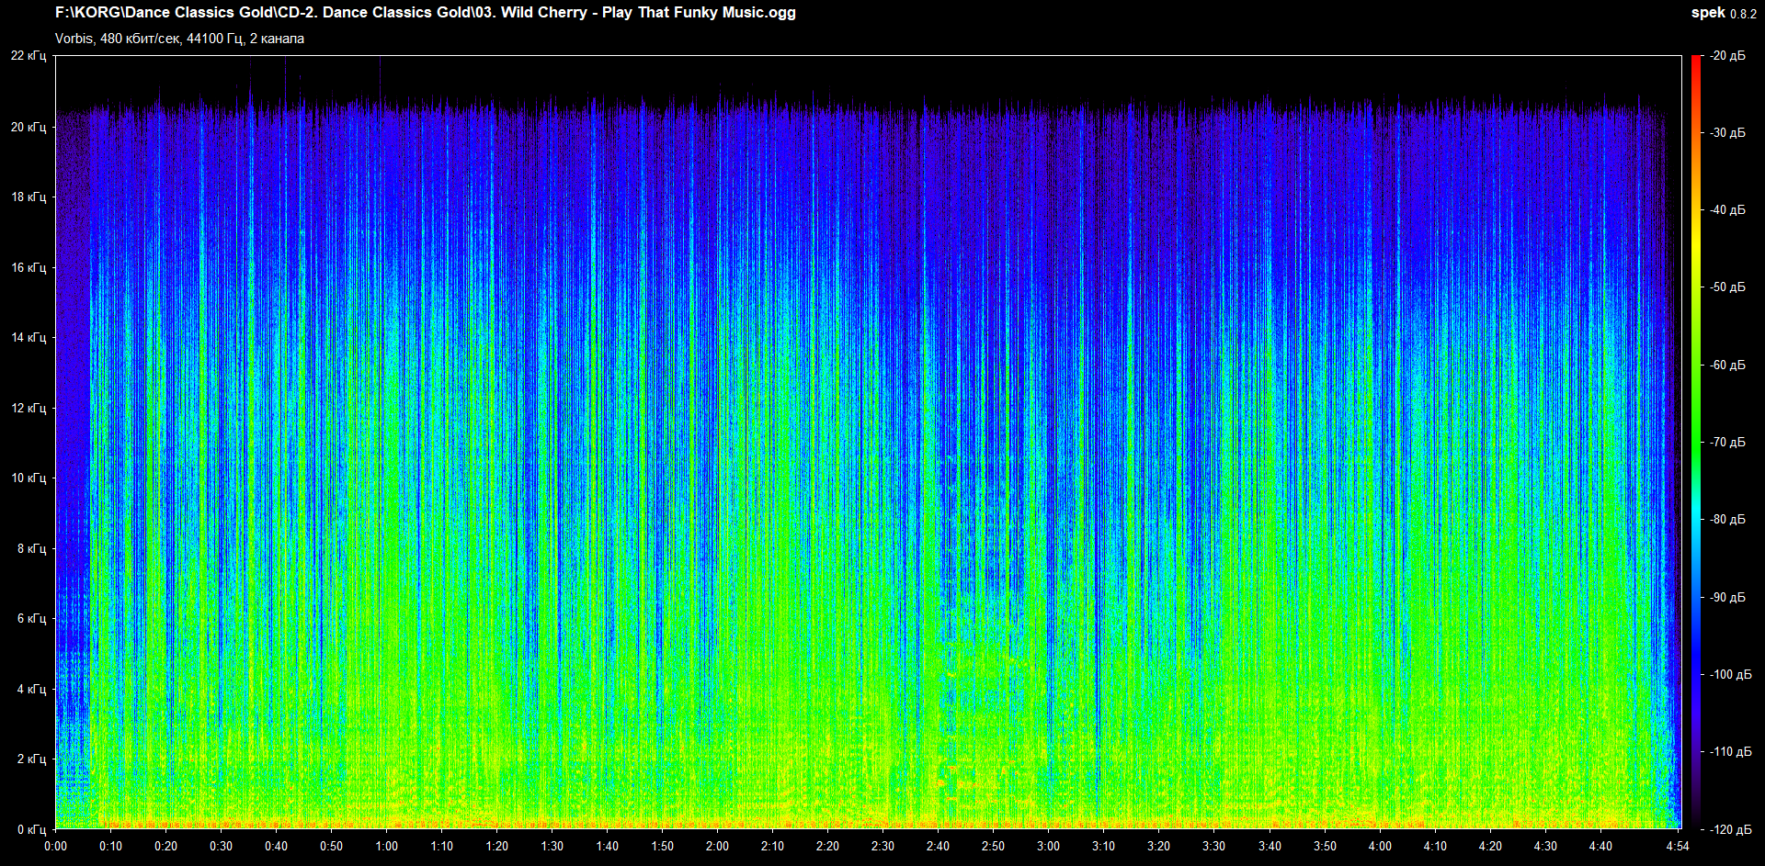Viewport: 1765px width, 866px height.
Task: Click the 2:30 time axis label
Action: pyautogui.click(x=882, y=846)
